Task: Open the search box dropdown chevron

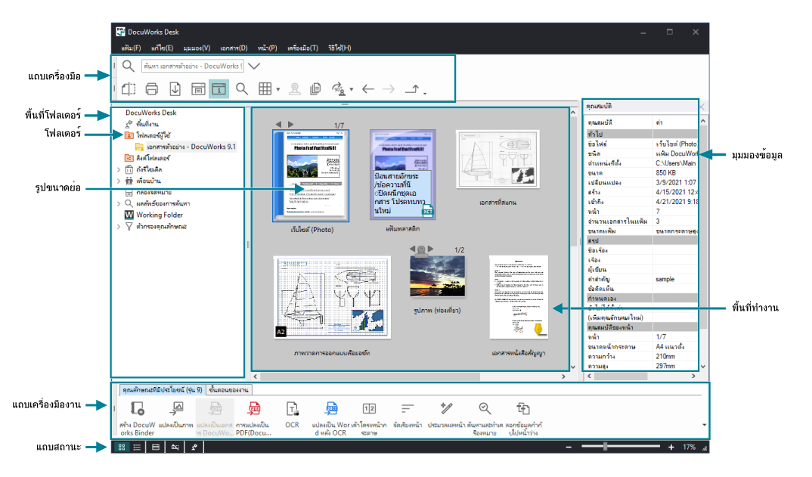Action: point(254,67)
